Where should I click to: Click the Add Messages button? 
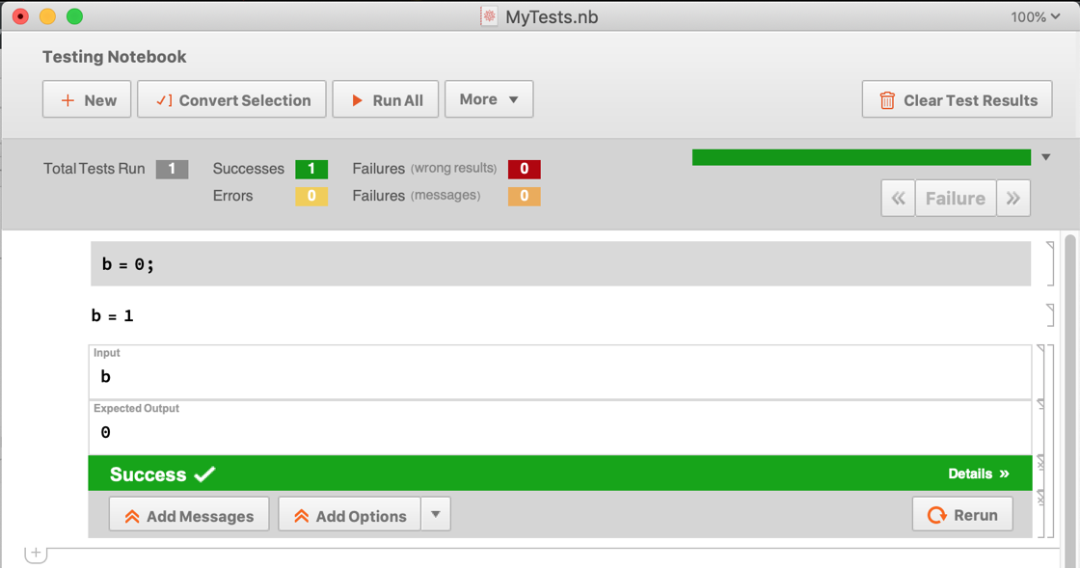(189, 515)
